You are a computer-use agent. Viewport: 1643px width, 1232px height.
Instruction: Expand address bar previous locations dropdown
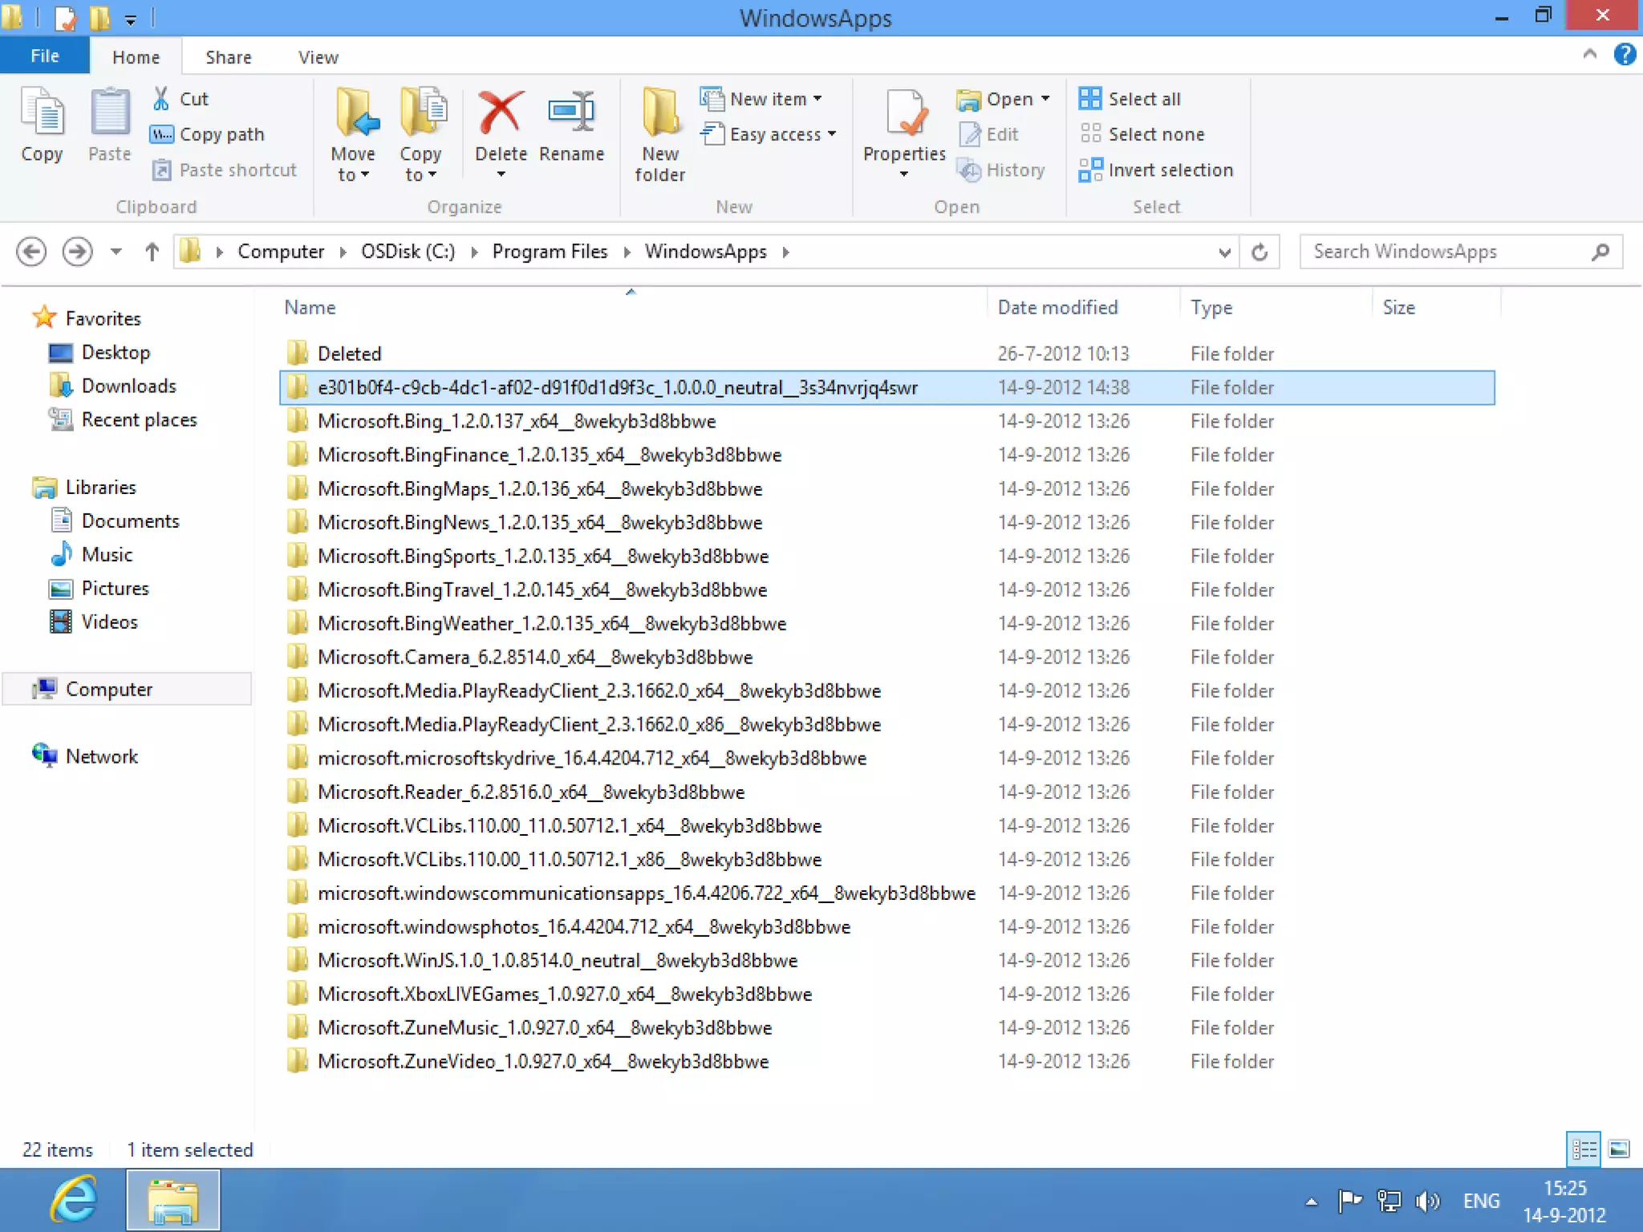point(1224,253)
